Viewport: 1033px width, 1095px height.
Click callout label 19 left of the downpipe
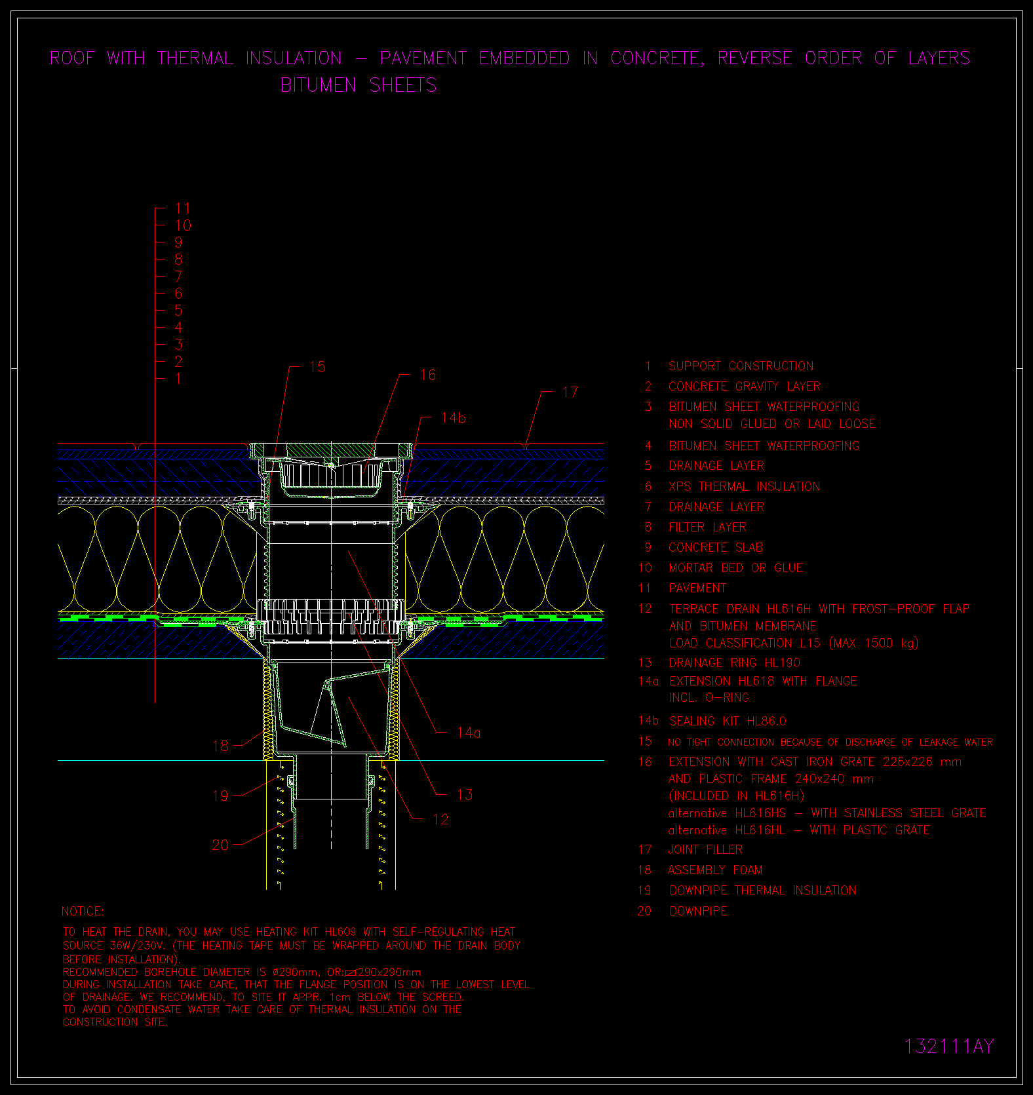pyautogui.click(x=220, y=796)
